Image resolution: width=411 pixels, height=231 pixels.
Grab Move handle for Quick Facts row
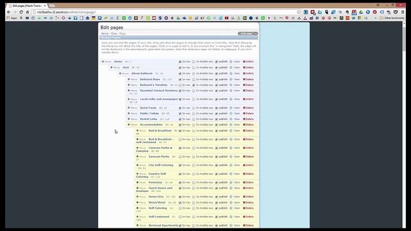click(132, 108)
